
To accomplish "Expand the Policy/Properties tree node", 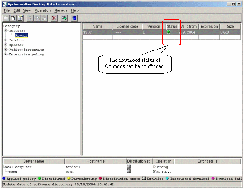I will (6, 50).
